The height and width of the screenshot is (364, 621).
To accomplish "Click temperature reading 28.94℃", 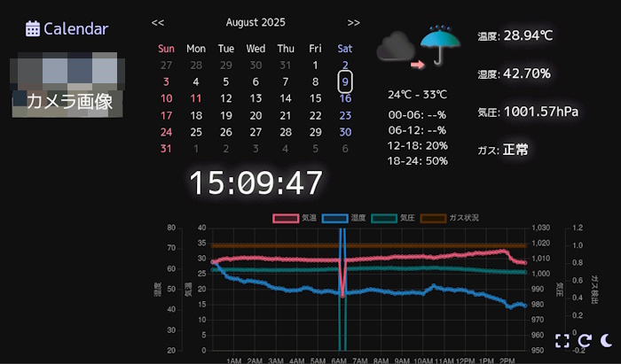I will tap(528, 35).
